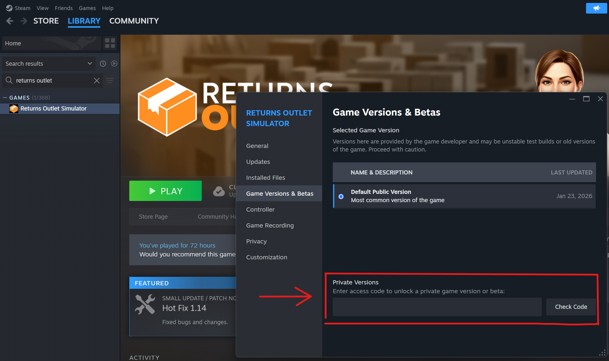
Task: Open the Help menu
Action: click(x=108, y=8)
